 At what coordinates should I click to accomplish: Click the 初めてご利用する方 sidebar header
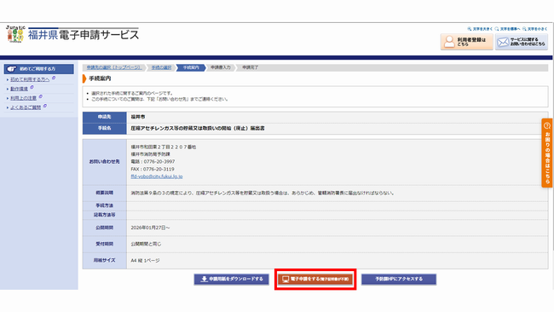[x=39, y=69]
